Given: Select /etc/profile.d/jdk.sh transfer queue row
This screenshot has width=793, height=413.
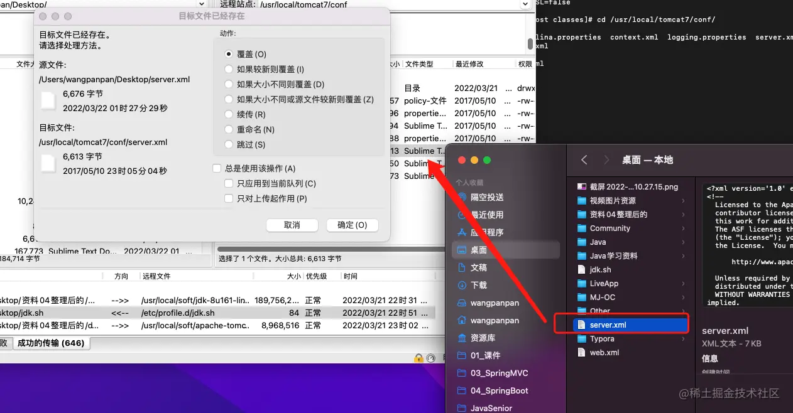Looking at the screenshot, I should tap(217, 313).
